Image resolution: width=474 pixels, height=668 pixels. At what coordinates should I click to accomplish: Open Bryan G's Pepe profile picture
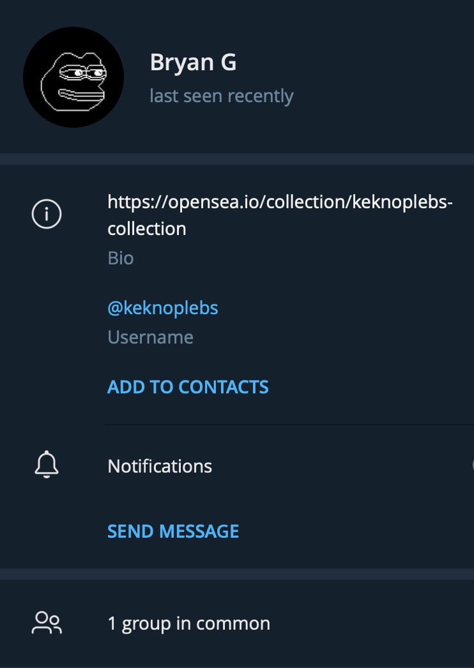point(73,77)
